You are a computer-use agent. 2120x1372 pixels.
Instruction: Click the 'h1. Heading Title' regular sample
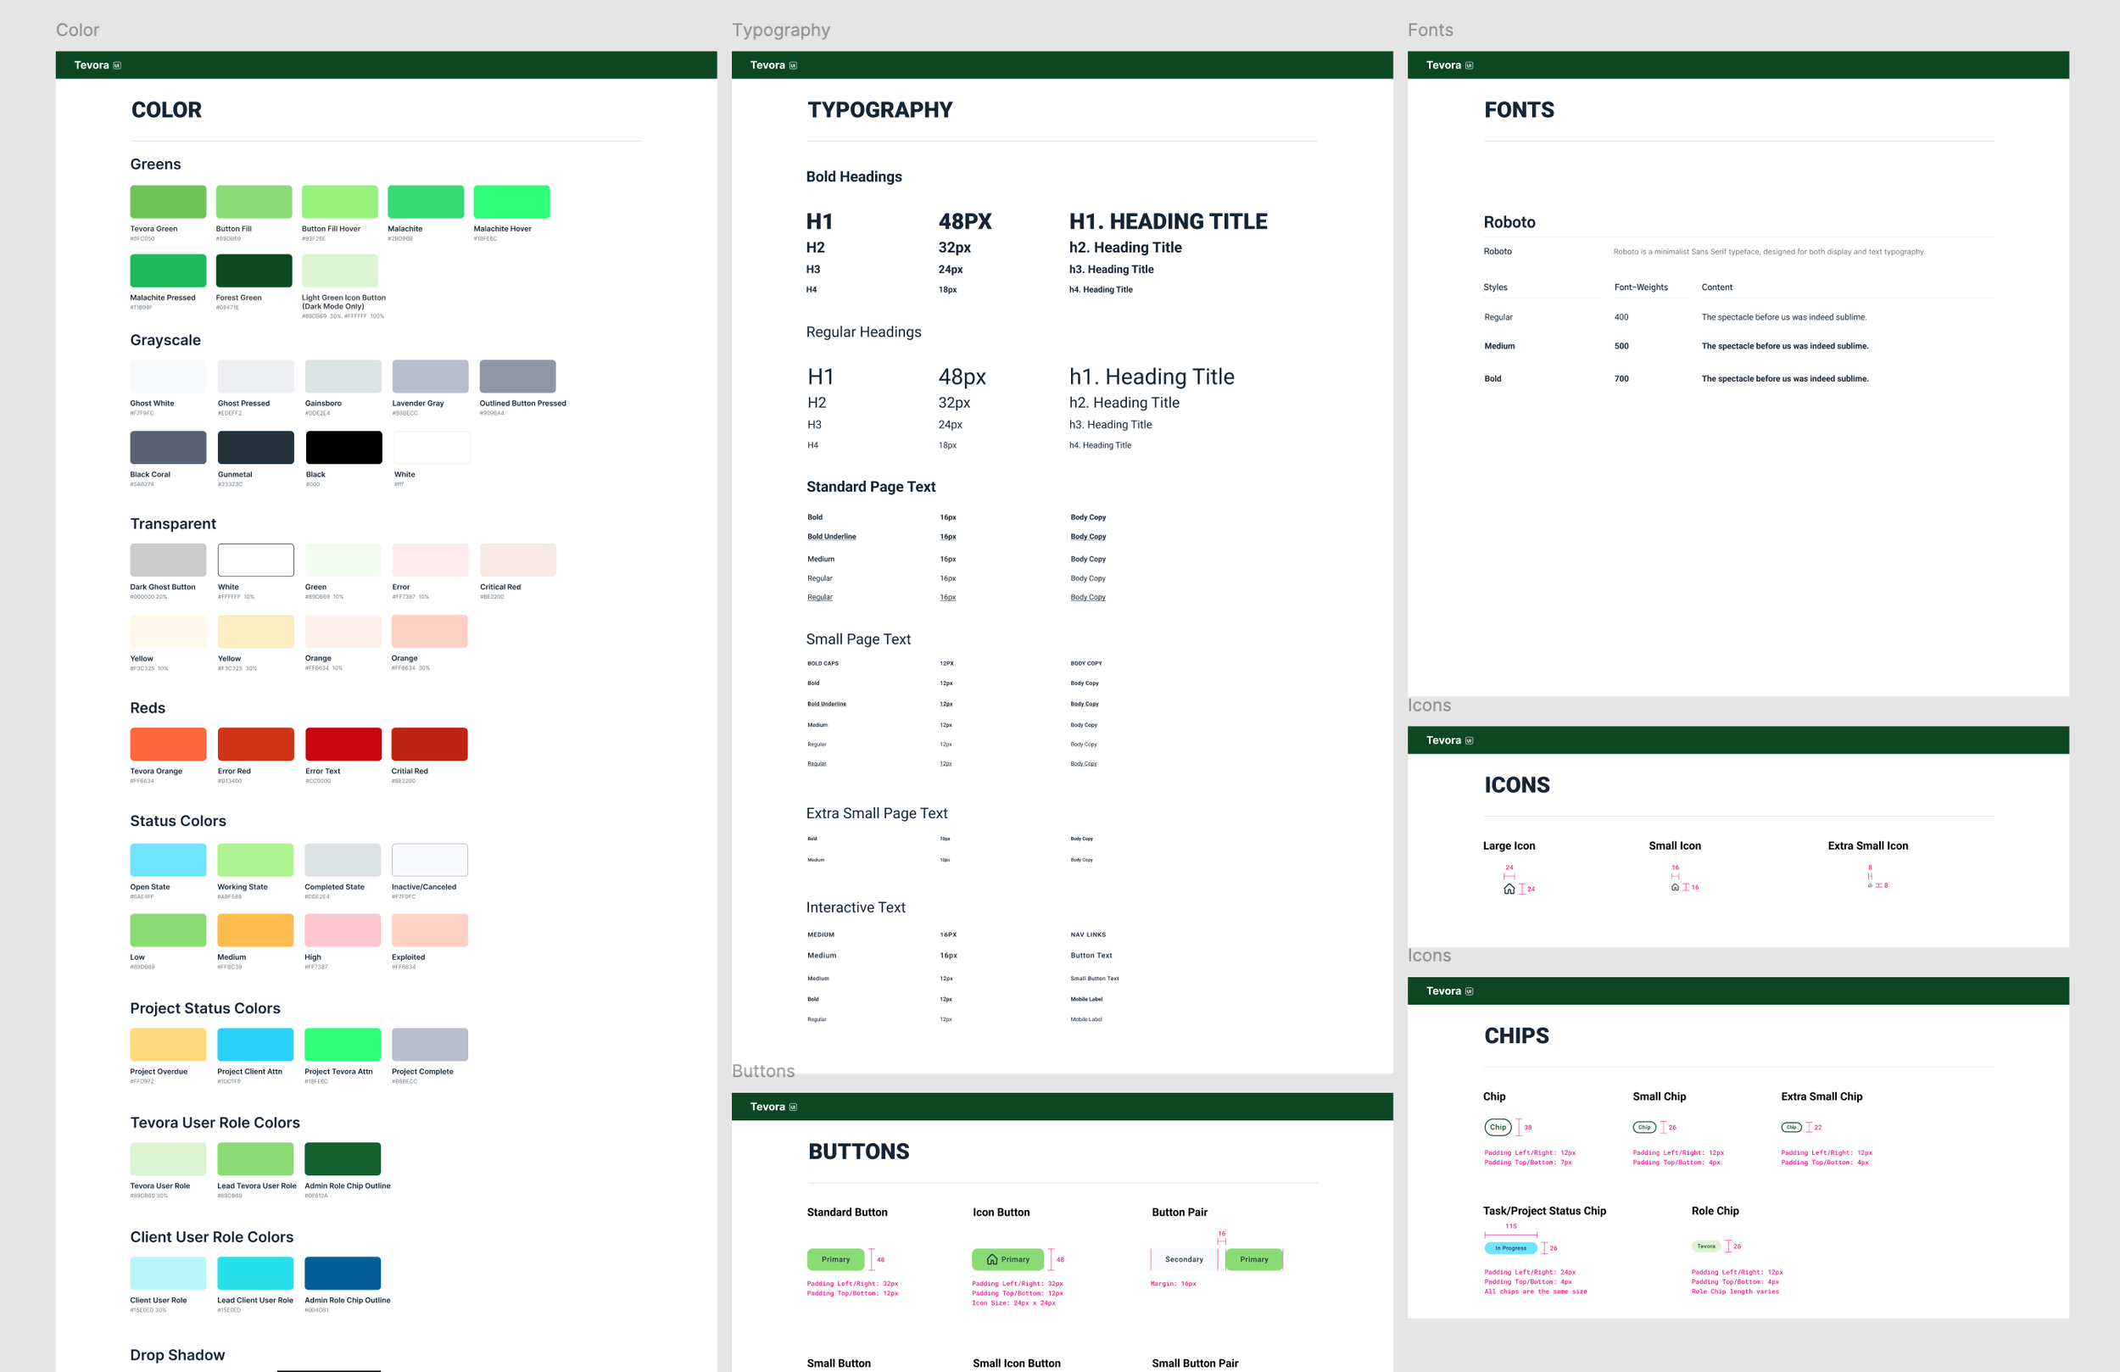click(1151, 376)
